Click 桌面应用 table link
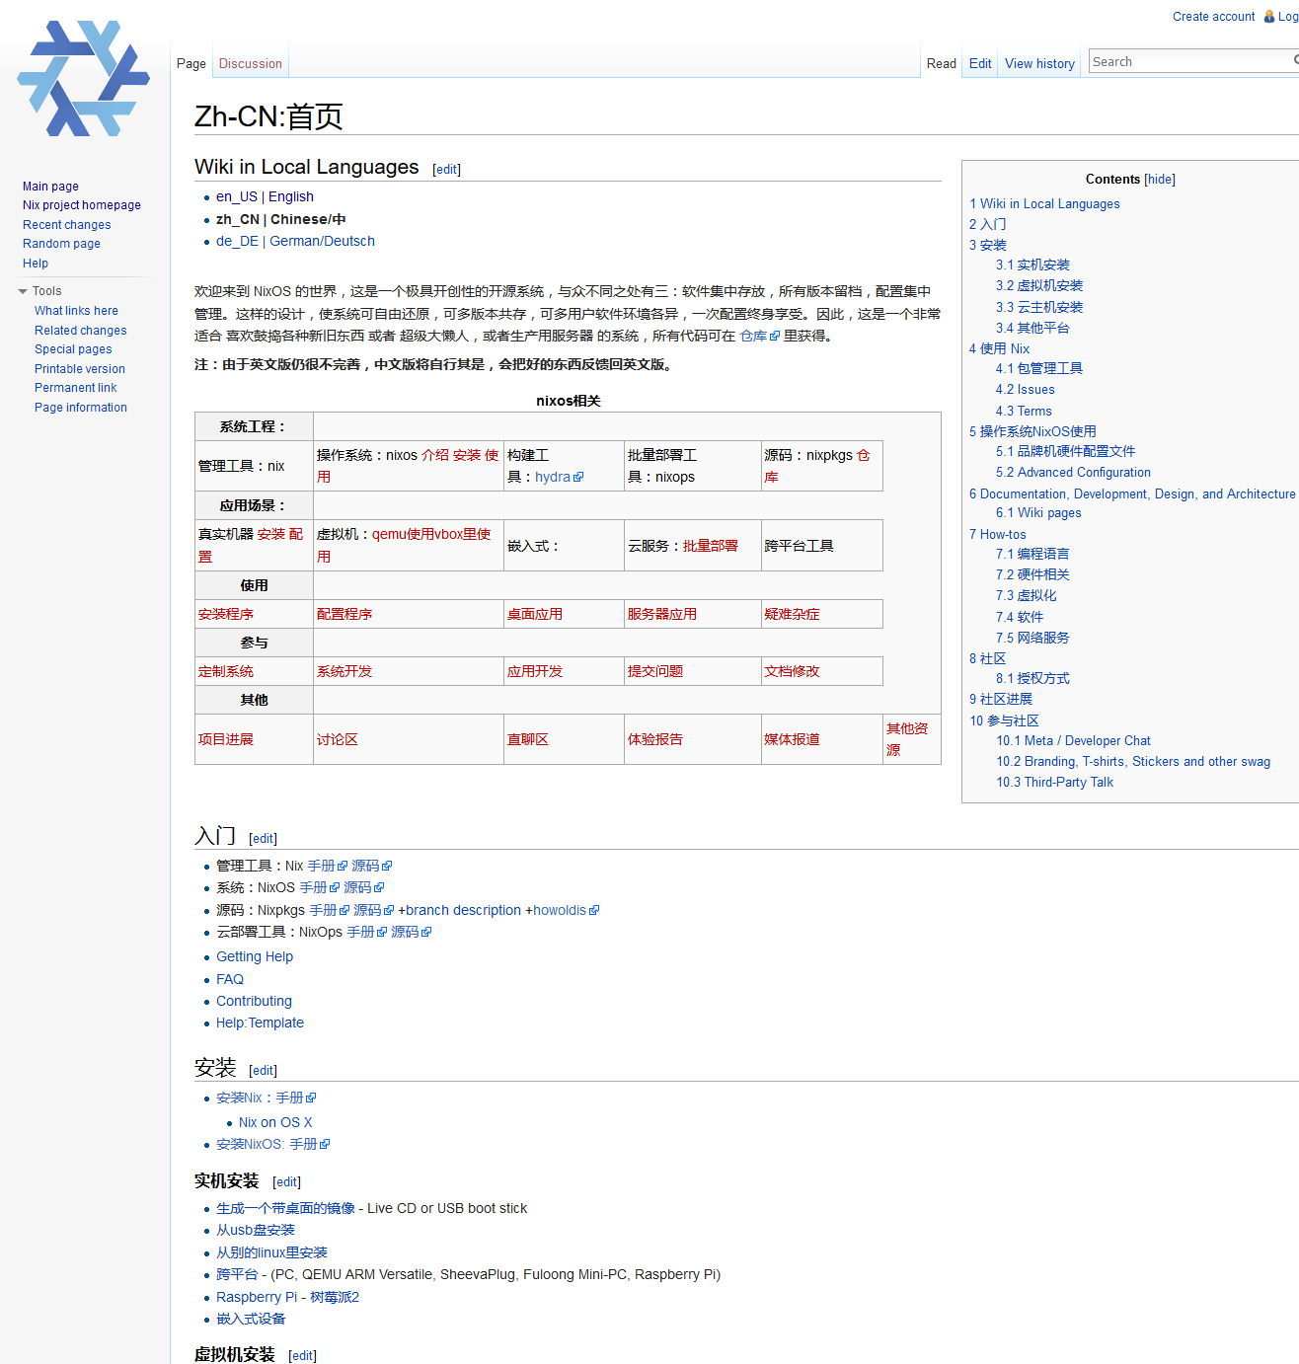This screenshot has height=1364, width=1299. 534,614
